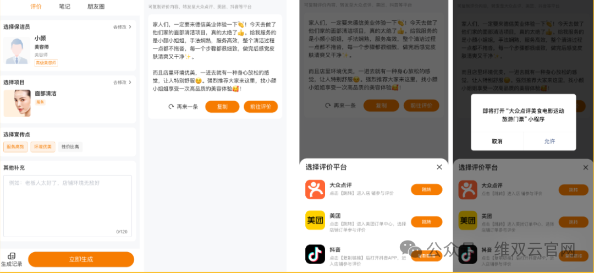This screenshot has height=273, width=594.
Task: Tap the 面部清洁 project name
Action: click(x=46, y=93)
